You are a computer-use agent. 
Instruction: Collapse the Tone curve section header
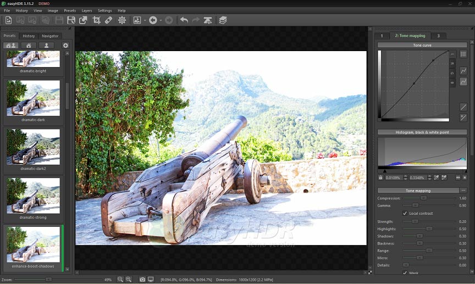coord(422,45)
